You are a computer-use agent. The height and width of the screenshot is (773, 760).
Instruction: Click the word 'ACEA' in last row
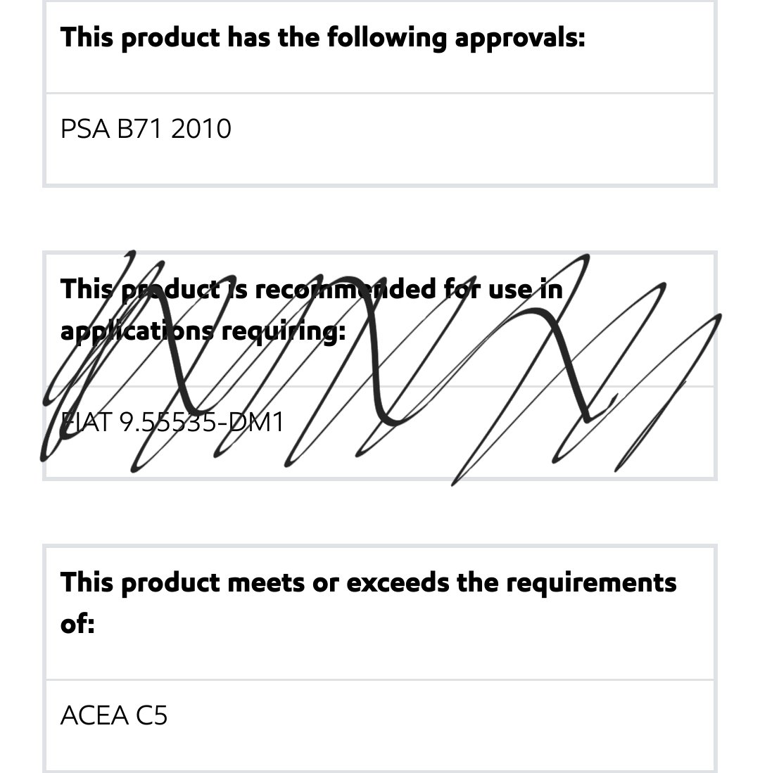tap(94, 715)
